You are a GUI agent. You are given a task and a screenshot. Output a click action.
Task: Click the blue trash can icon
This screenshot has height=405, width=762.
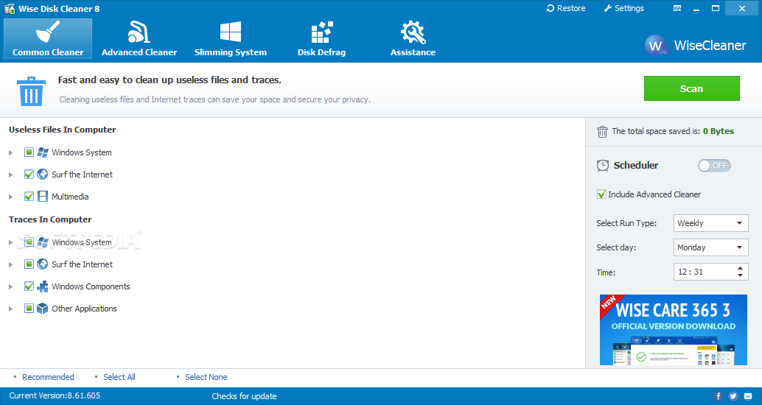tap(32, 91)
